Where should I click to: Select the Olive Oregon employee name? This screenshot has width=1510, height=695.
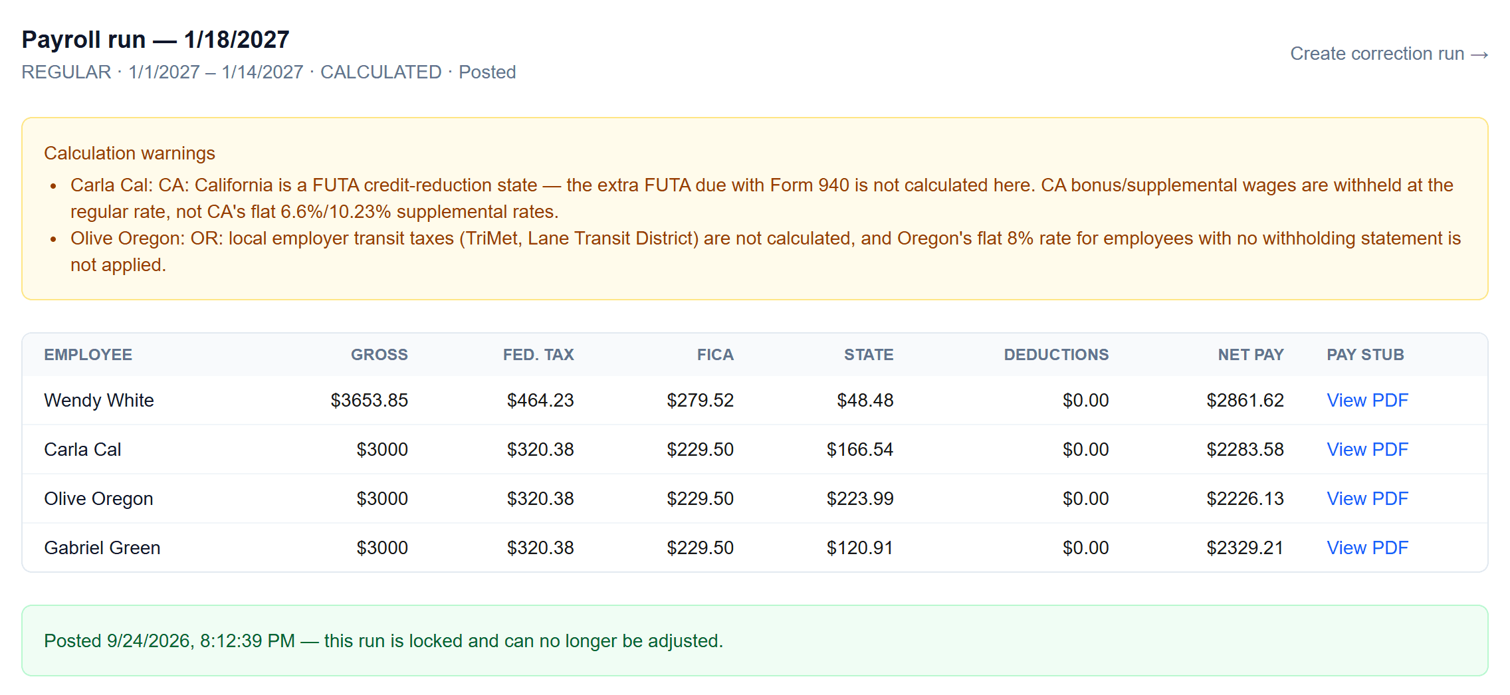coord(98,498)
